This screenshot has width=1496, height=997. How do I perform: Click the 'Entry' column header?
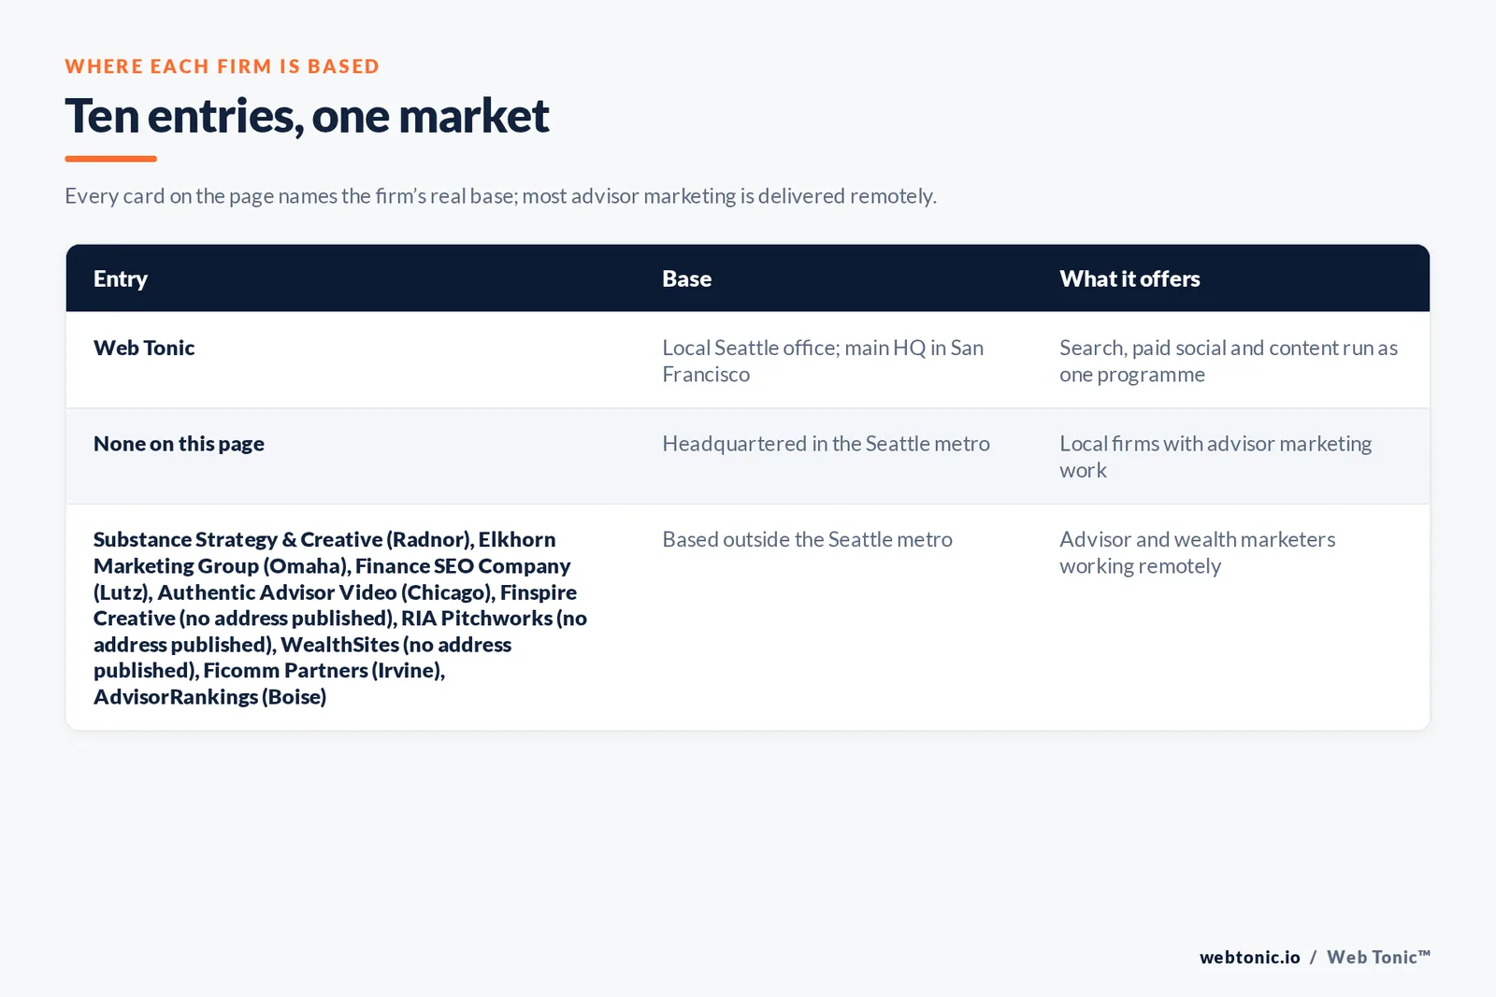click(x=121, y=278)
